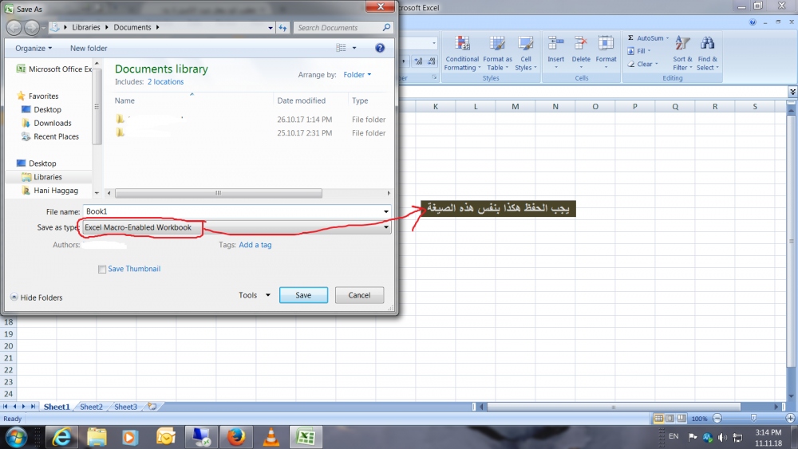The height and width of the screenshot is (449, 798).
Task: Click the Delete cells icon
Action: click(581, 43)
